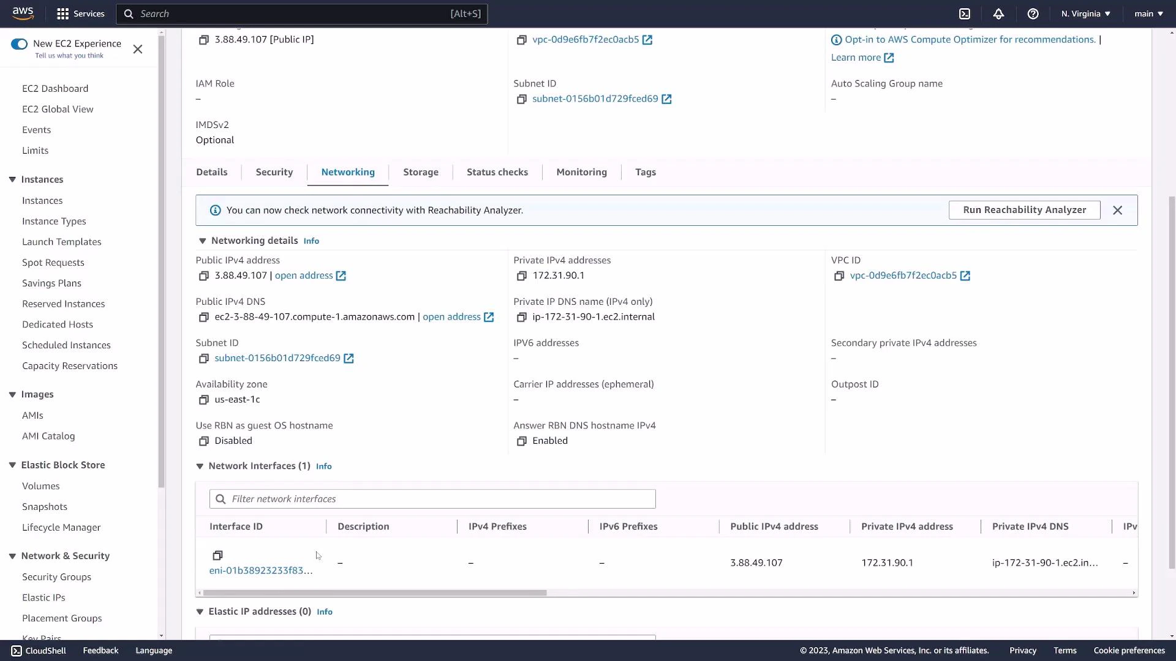Open notifications bell in the top bar

click(x=998, y=13)
